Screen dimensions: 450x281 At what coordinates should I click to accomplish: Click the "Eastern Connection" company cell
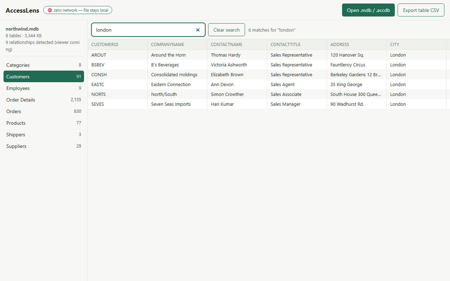tap(178, 84)
